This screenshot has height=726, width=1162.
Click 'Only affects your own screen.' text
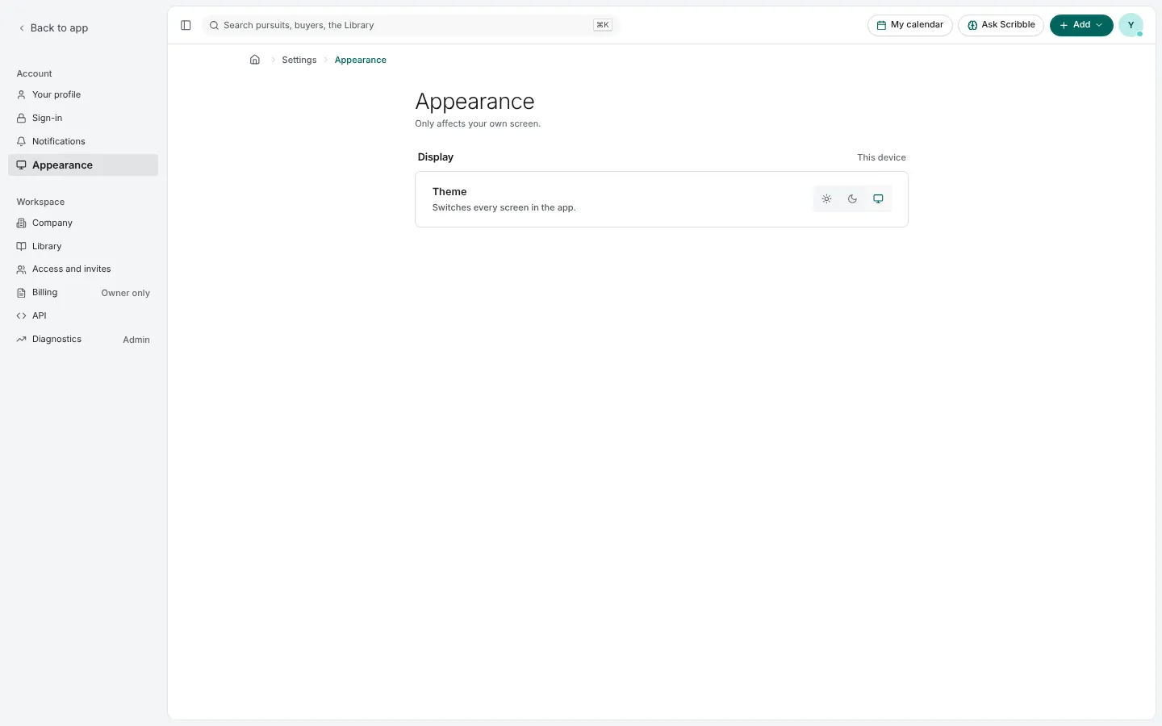click(x=478, y=123)
